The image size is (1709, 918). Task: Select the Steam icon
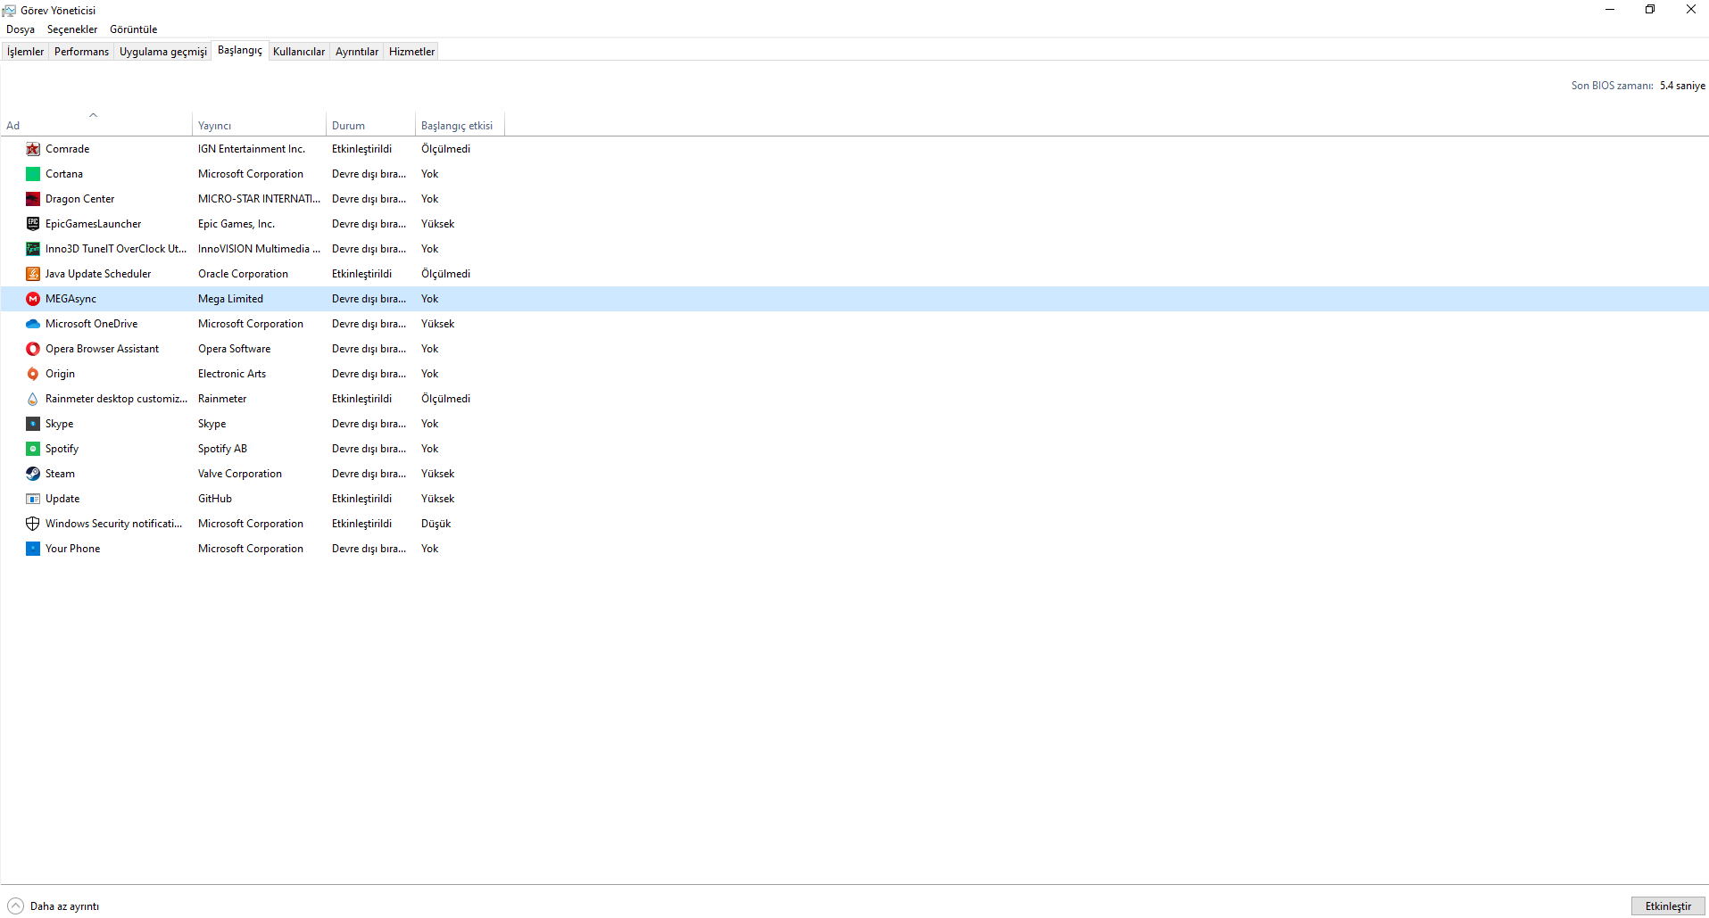coord(33,474)
